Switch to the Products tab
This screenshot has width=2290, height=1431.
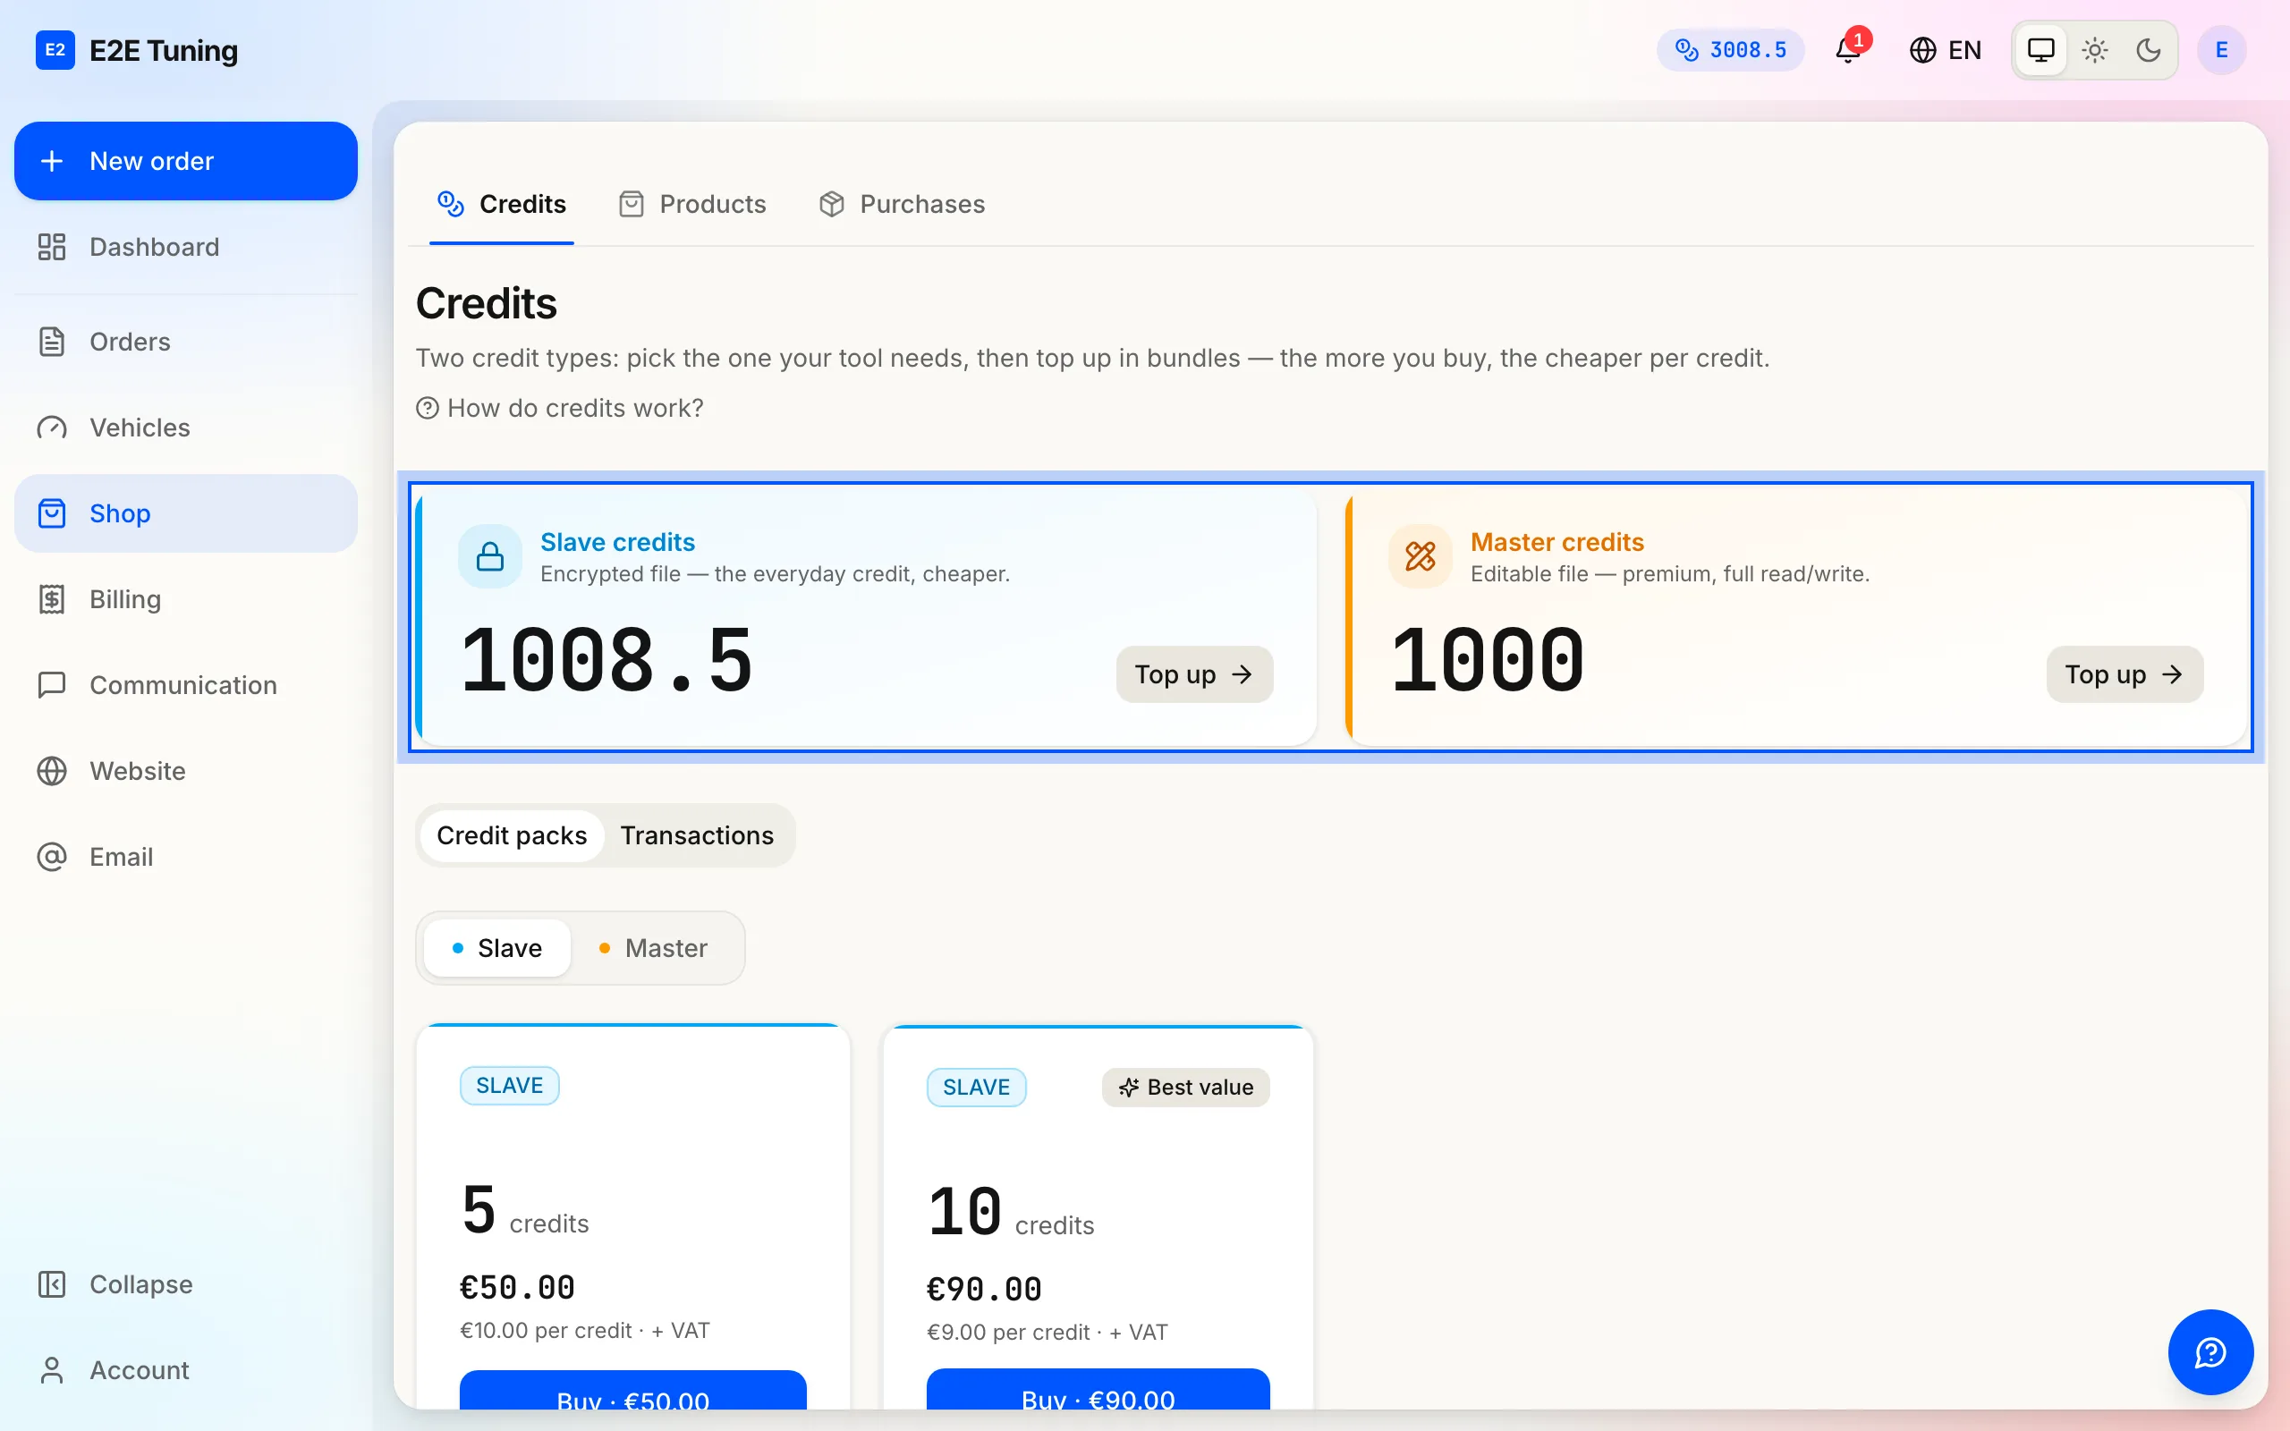692,205
